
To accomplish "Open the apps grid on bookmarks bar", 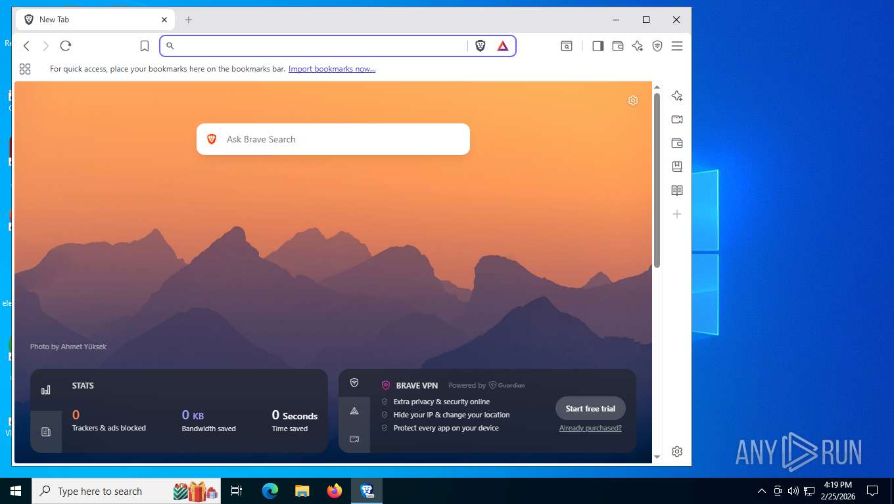I will pos(25,69).
